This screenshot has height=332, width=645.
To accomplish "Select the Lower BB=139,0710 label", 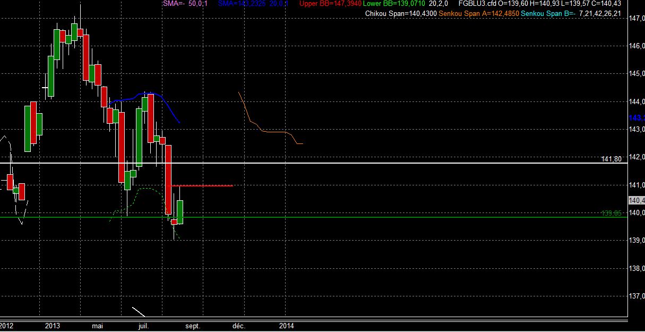I will pyautogui.click(x=394, y=4).
